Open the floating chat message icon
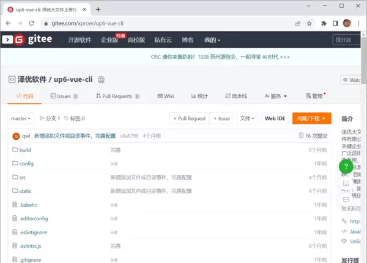Image resolution: width=367 pixels, height=263 pixels. pos(346,198)
